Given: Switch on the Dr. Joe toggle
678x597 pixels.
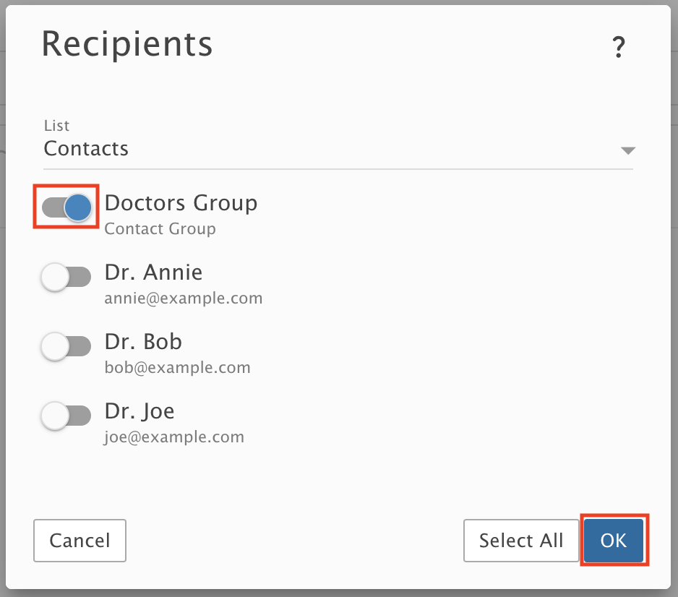Looking at the screenshot, I should click(66, 416).
